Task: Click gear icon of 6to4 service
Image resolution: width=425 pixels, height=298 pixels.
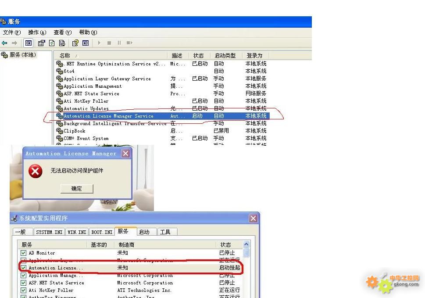Action: pyautogui.click(x=60, y=71)
